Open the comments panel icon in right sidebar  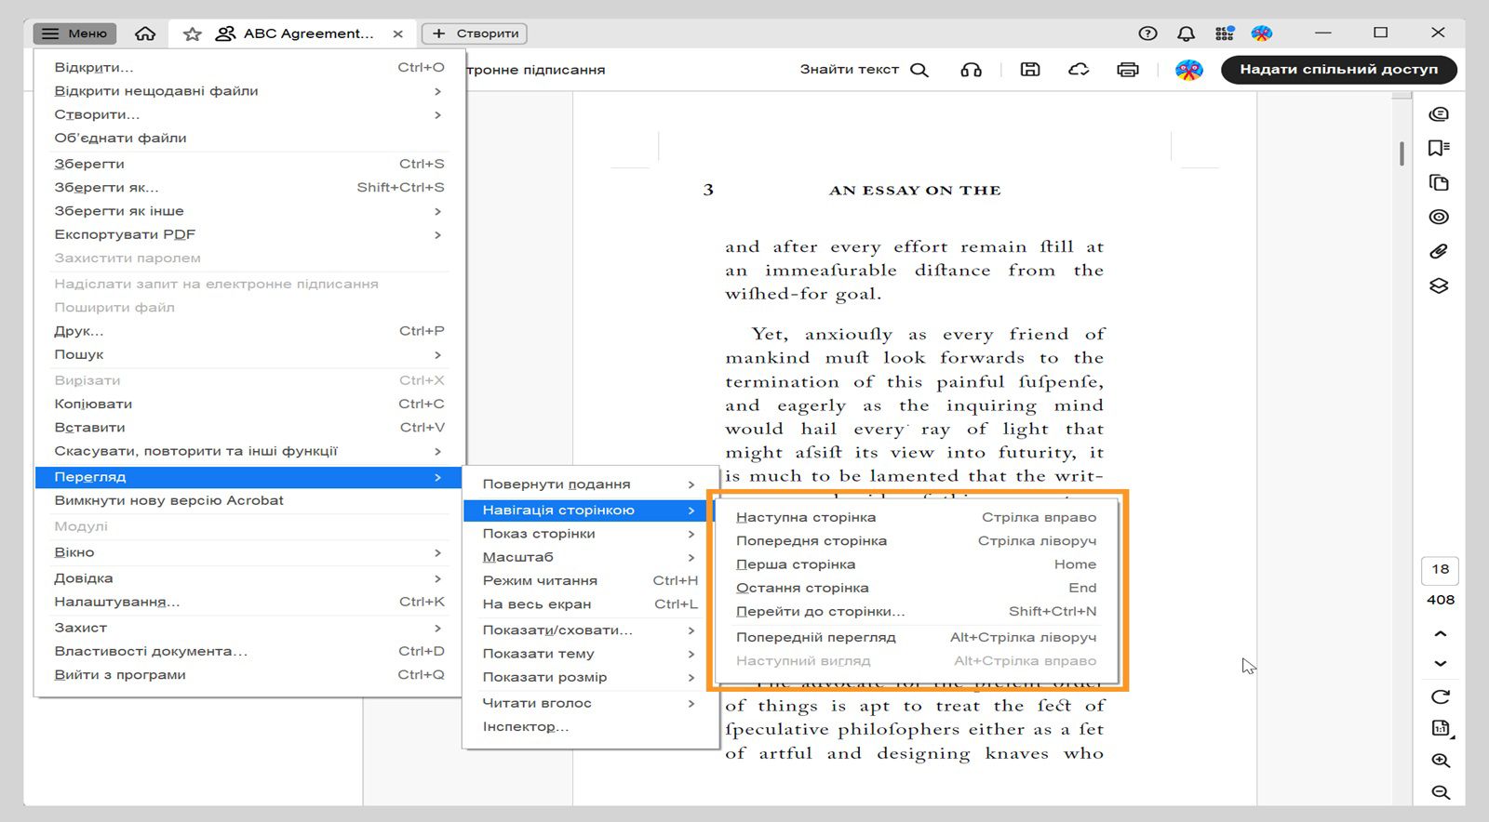pyautogui.click(x=1439, y=114)
